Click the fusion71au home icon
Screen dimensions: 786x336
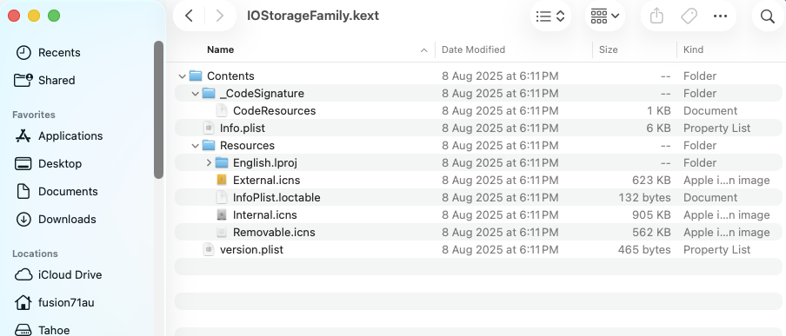click(x=23, y=302)
